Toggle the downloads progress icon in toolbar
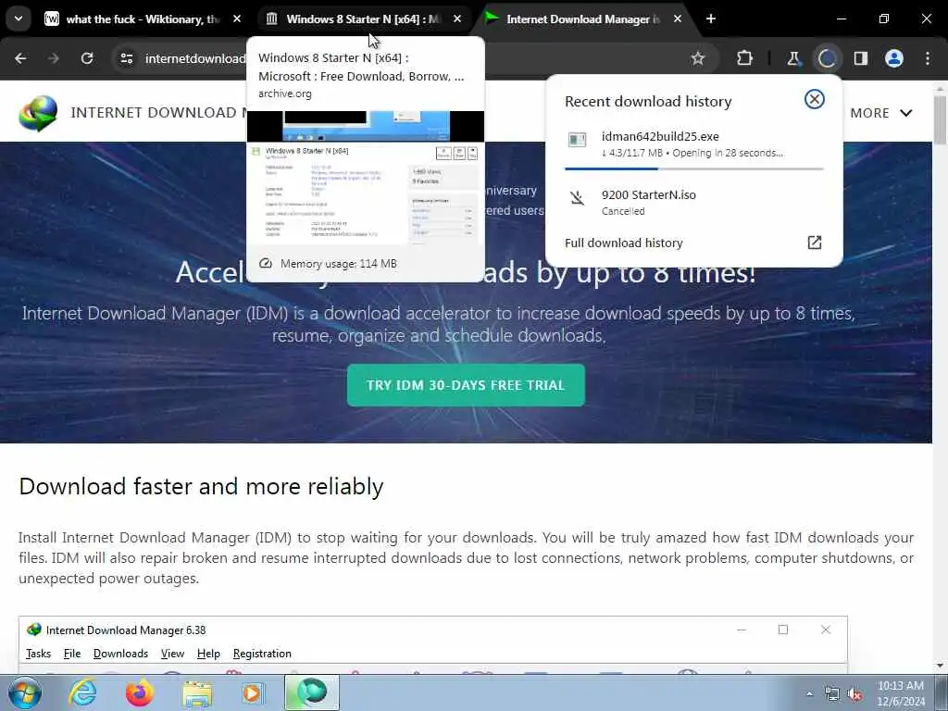 tap(827, 58)
